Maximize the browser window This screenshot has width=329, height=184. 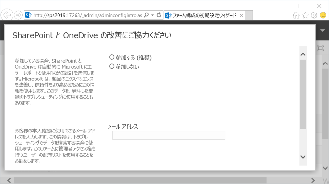point(300,6)
